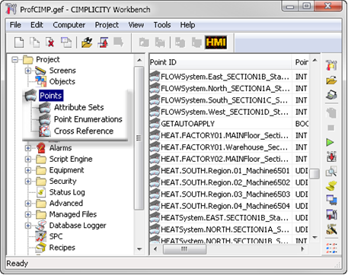Click the red arrow properties toolbar icon
The height and width of the screenshot is (275, 348).
tap(103, 43)
